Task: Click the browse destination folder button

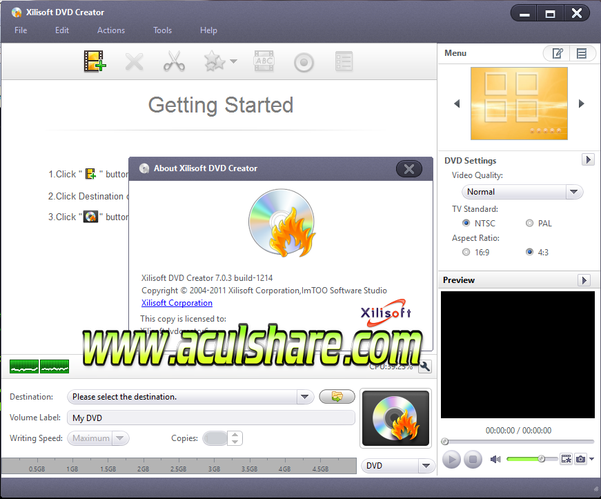Action: point(337,397)
